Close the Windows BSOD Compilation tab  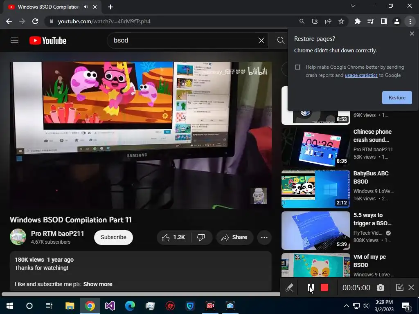coord(95,7)
